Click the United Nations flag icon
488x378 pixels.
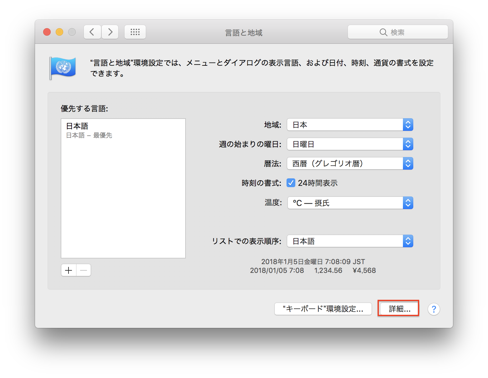[x=63, y=68]
